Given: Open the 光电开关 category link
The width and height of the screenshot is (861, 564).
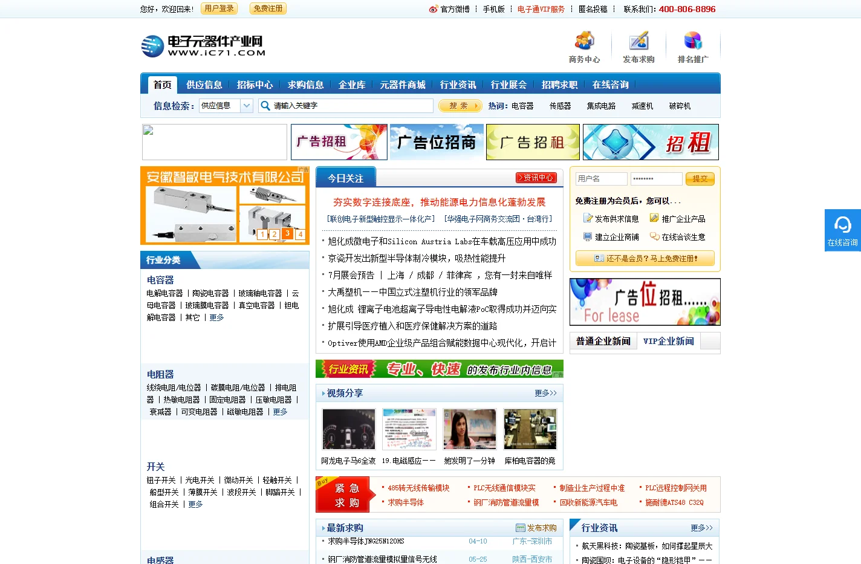Looking at the screenshot, I should (x=200, y=480).
